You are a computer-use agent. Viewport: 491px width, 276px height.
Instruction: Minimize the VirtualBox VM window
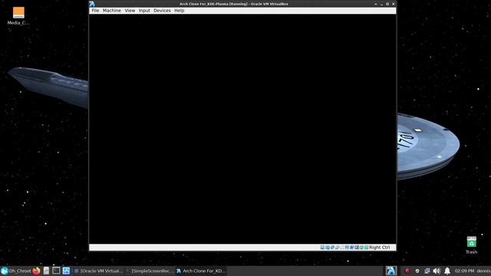click(x=381, y=4)
